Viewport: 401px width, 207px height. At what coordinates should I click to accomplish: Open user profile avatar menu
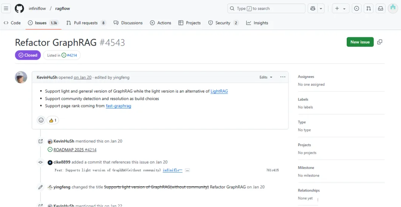pyautogui.click(x=393, y=9)
